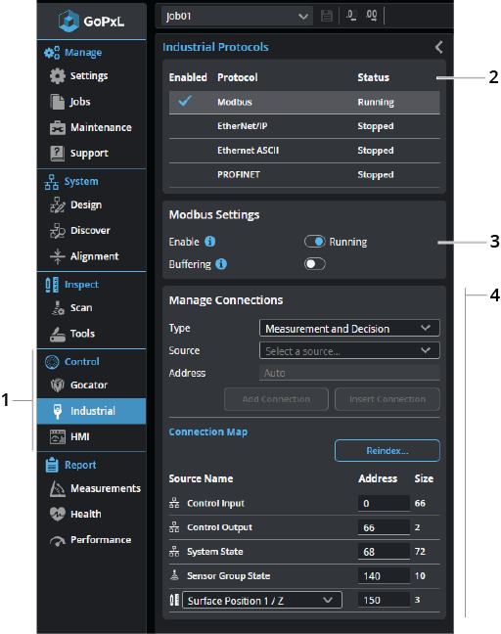Select the Ethernet ASCII protocol row

coord(304,151)
